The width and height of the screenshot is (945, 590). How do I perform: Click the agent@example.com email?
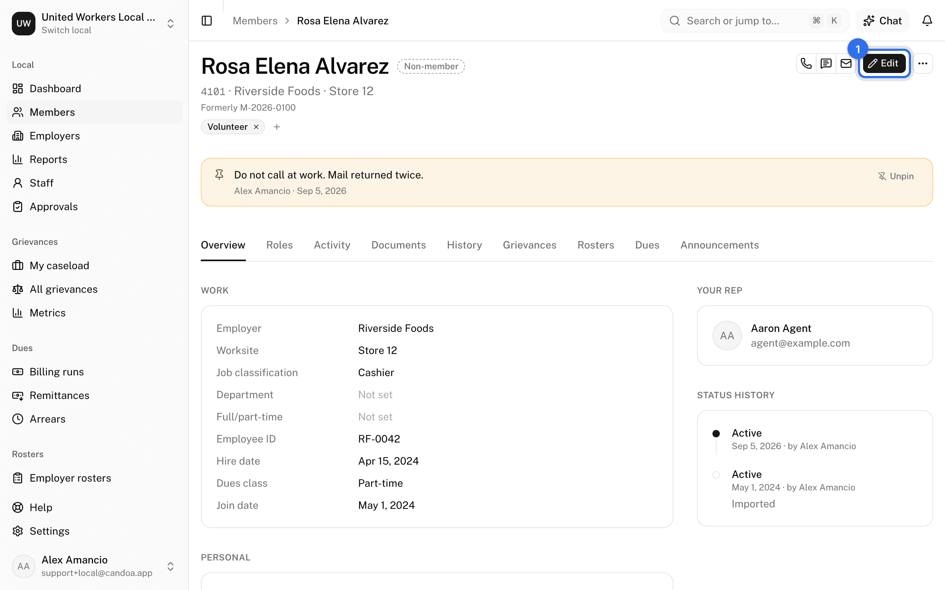[x=800, y=343]
